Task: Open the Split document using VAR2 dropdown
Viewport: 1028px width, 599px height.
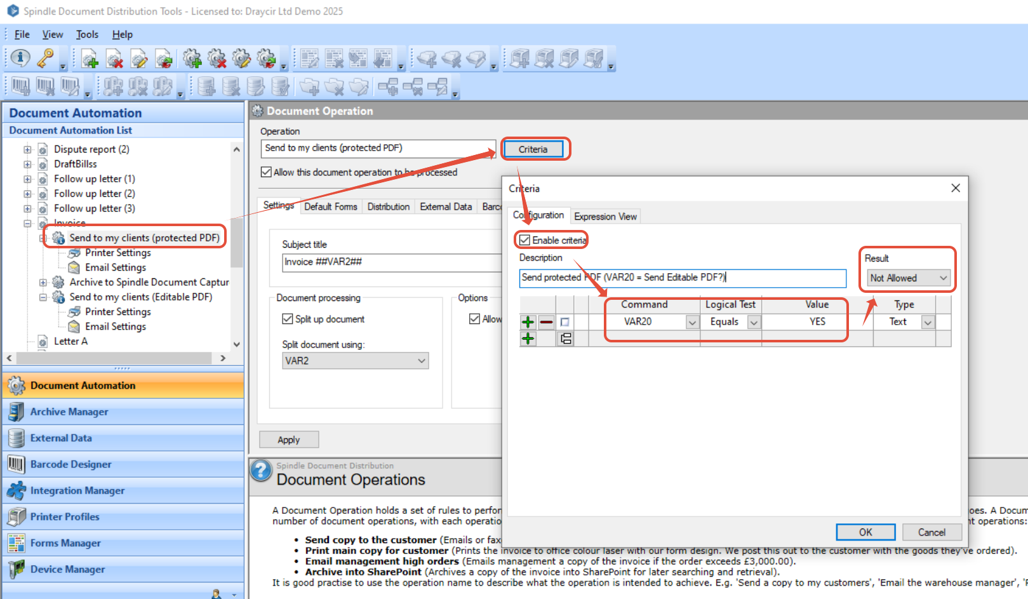Action: pyautogui.click(x=356, y=361)
